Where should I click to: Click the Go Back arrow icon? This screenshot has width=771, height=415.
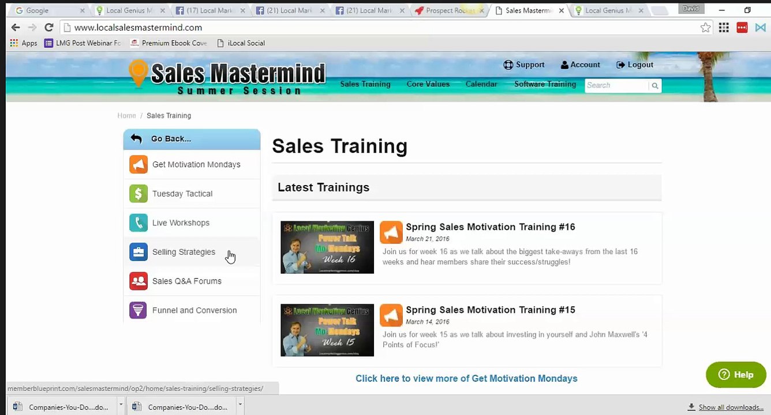pos(136,138)
